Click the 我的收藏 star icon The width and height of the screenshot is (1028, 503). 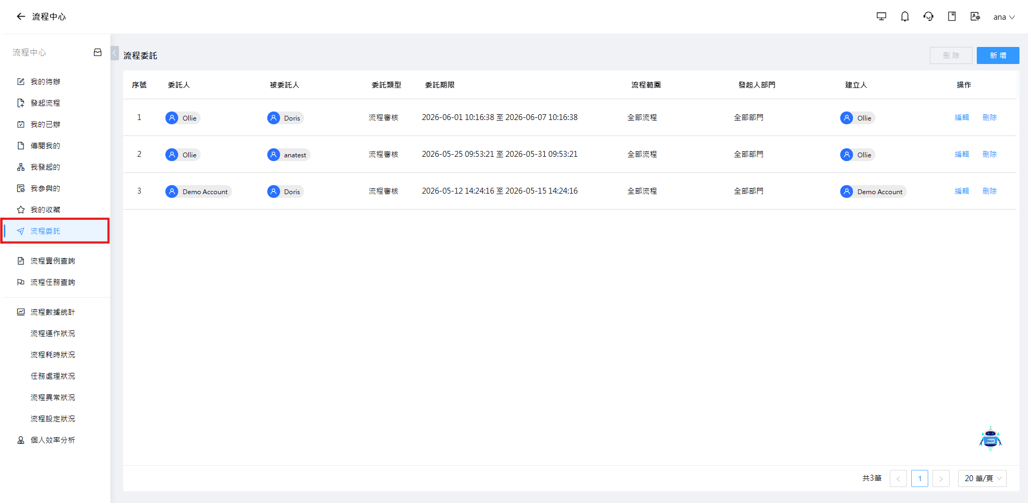pos(21,210)
